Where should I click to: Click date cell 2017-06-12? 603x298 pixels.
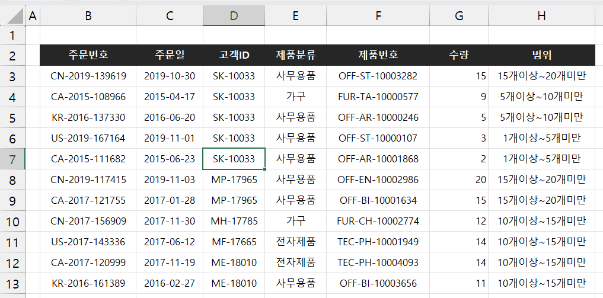click(170, 242)
